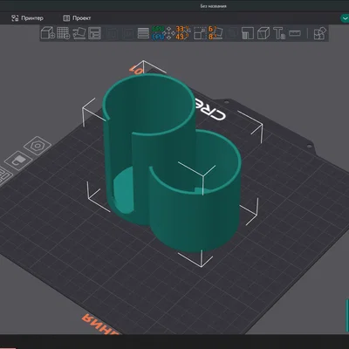Click the dimmed Split to parts icon

(x=127, y=33)
